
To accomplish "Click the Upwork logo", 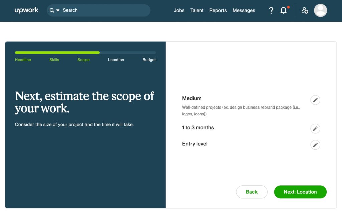I will (x=26, y=10).
